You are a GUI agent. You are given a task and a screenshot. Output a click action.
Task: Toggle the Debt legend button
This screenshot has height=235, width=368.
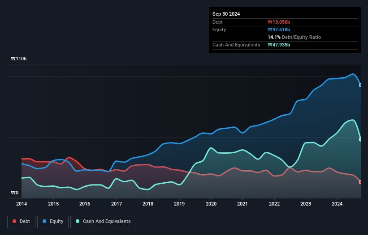tap(22, 222)
